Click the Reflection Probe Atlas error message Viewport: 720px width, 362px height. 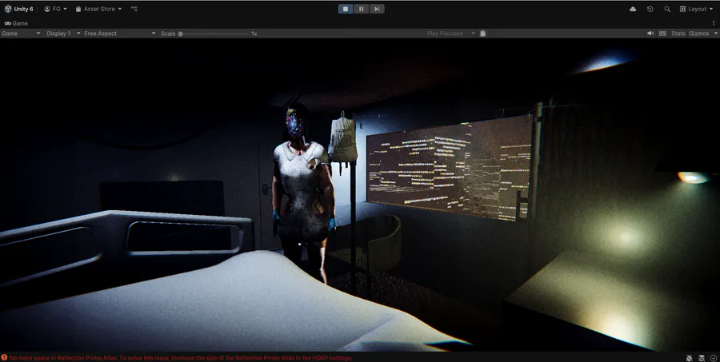tap(181, 358)
